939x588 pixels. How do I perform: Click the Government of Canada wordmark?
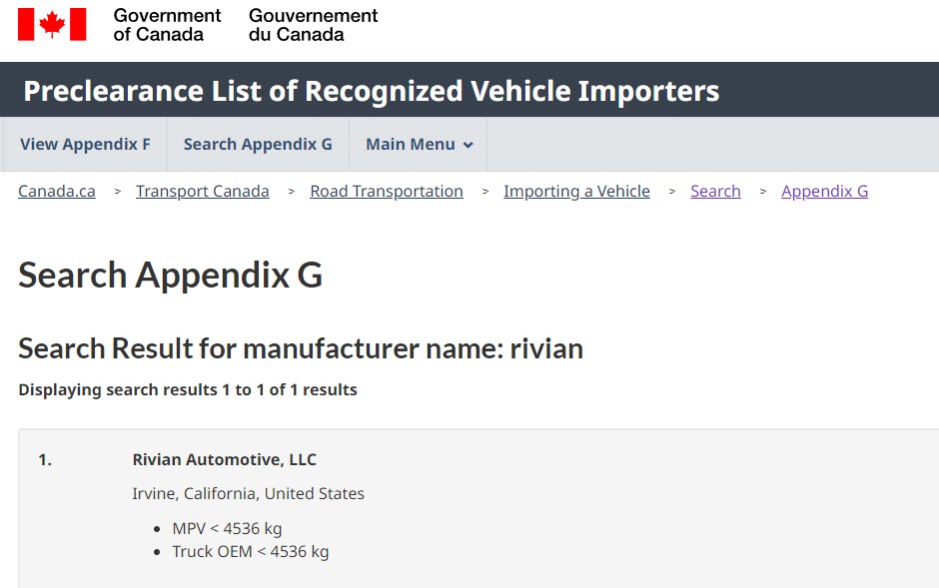pyautogui.click(x=167, y=25)
